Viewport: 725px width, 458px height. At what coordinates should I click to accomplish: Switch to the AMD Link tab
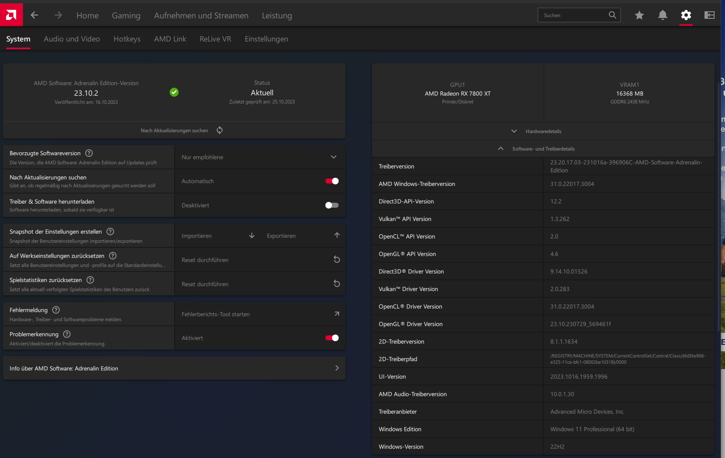[x=170, y=39]
